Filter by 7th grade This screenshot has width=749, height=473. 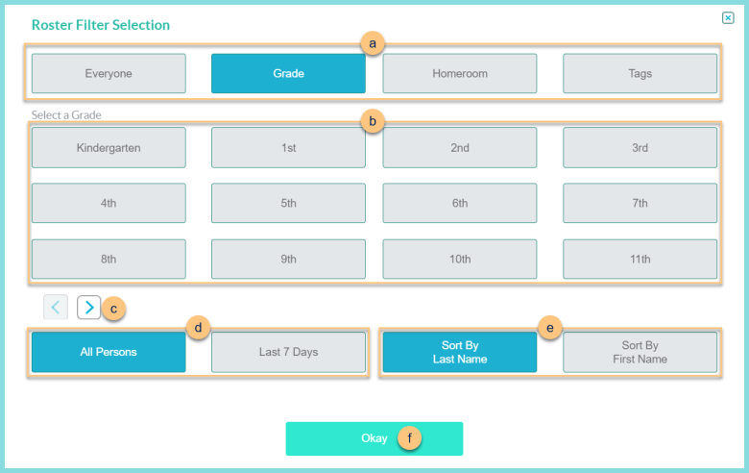pos(640,203)
